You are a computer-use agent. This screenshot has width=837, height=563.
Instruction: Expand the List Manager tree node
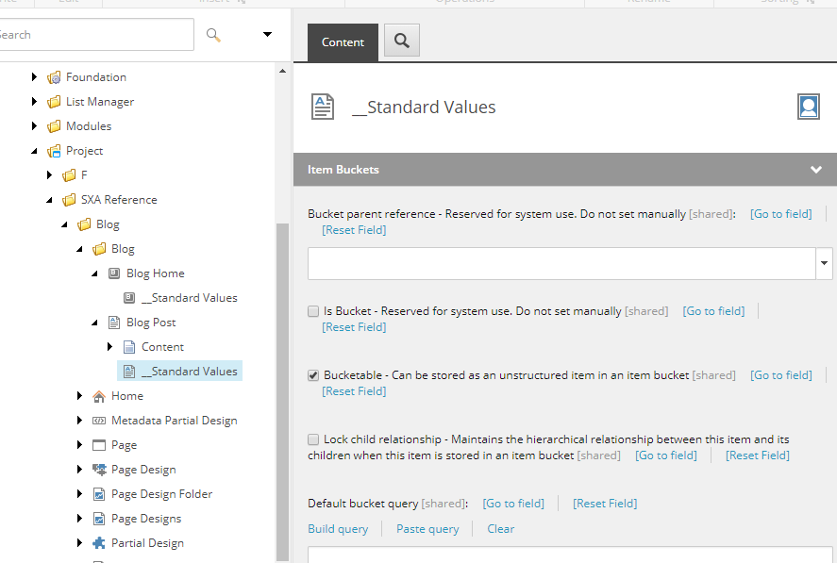coord(34,102)
